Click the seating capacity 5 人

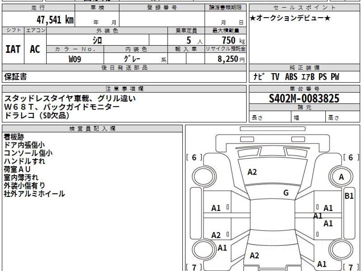194,40
